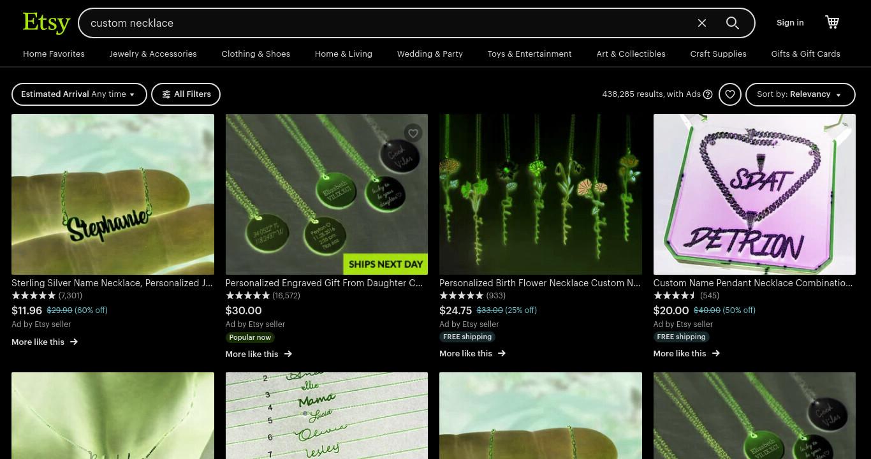Open the All Filters panel
This screenshot has height=459, width=871.
click(186, 94)
